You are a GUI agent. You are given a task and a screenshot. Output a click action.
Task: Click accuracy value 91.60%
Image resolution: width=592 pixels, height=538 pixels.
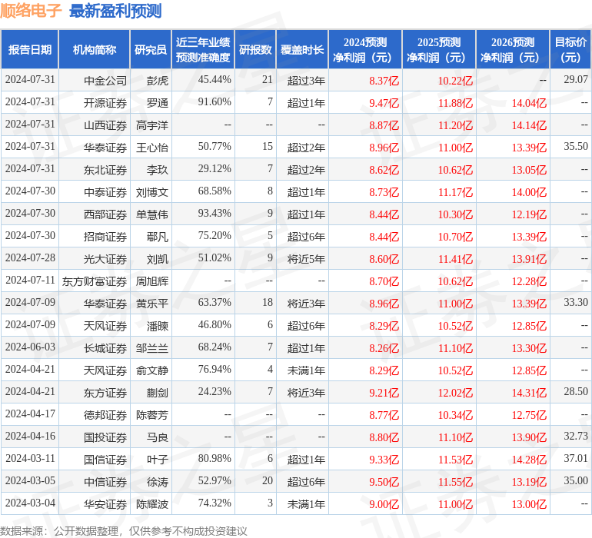[215, 102]
